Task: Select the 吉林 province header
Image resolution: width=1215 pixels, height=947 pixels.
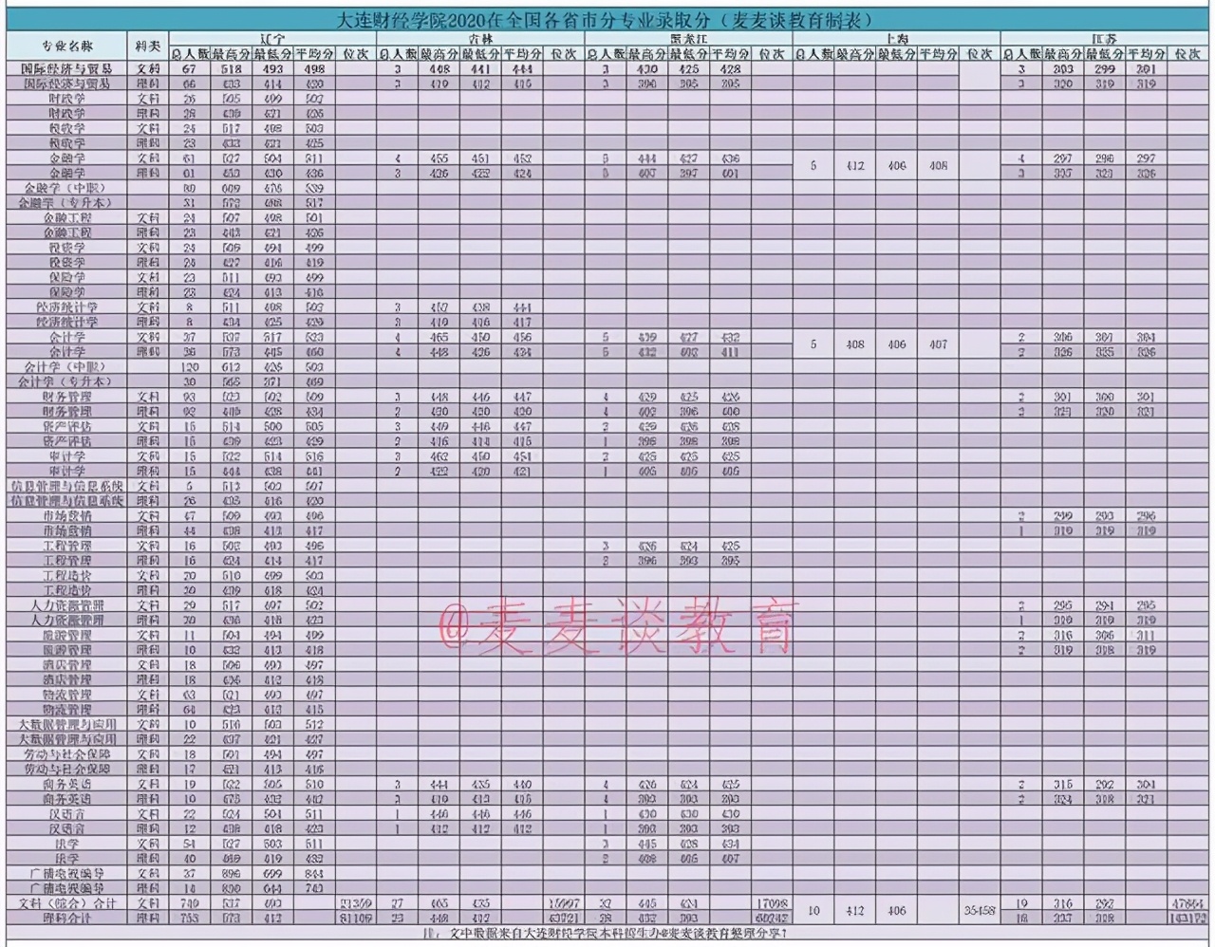Action: [480, 39]
